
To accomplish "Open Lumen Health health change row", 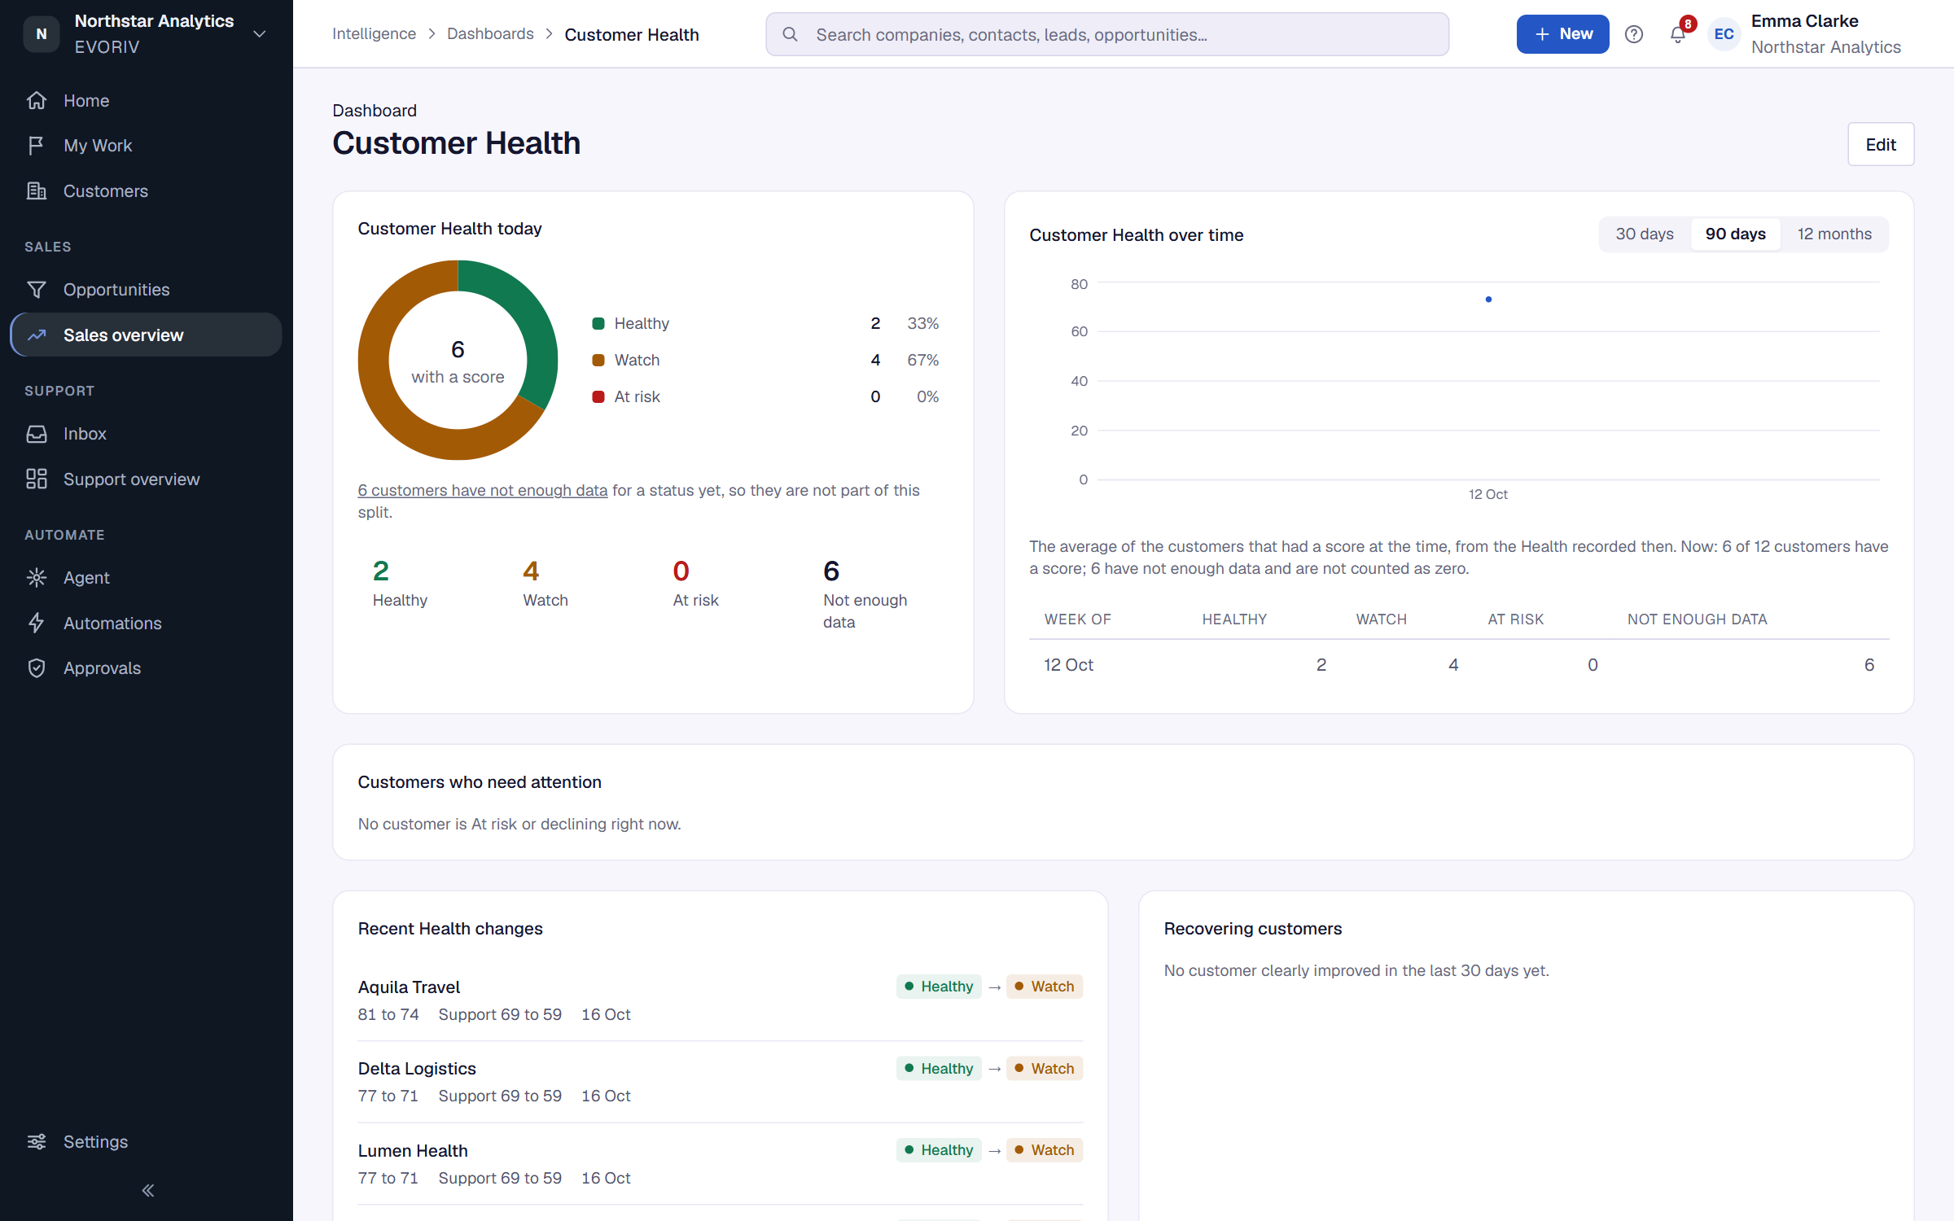I will tap(721, 1164).
